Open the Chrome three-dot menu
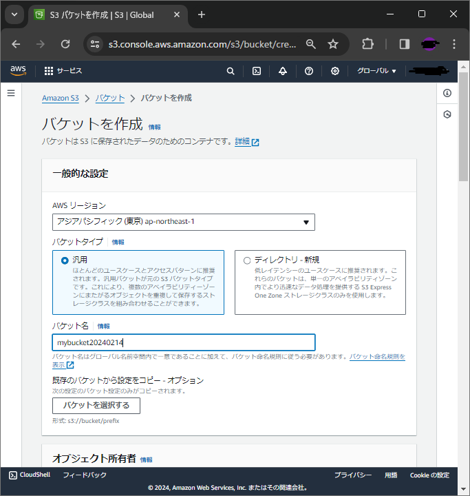 (454, 44)
